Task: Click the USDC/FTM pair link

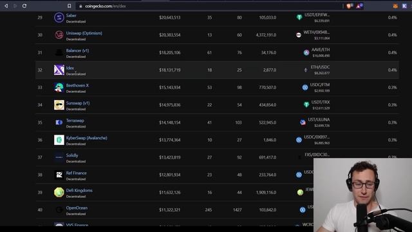Action: (320, 84)
